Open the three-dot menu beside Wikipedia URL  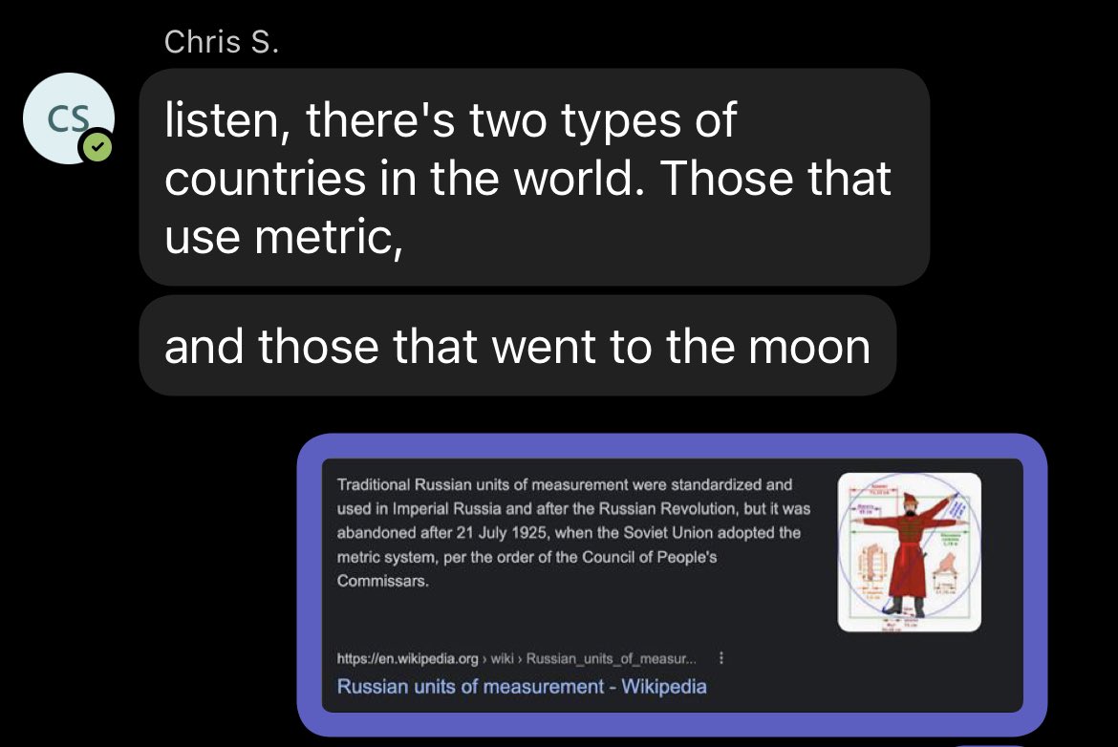720,658
